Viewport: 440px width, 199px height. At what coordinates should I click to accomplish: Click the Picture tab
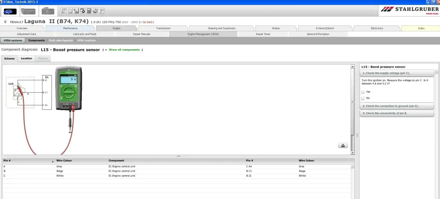[43, 59]
